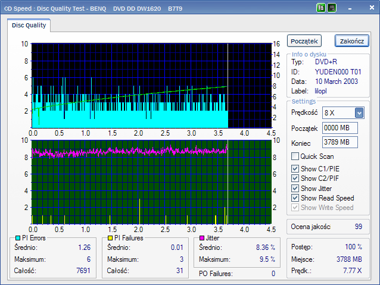Click the Miejsce 3788 MB value

[349, 259]
